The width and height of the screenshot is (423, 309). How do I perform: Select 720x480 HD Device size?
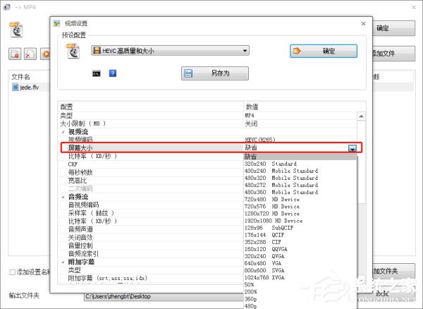click(300, 200)
